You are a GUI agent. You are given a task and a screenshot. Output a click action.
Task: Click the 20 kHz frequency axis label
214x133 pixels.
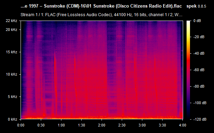pyautogui.click(x=11, y=30)
